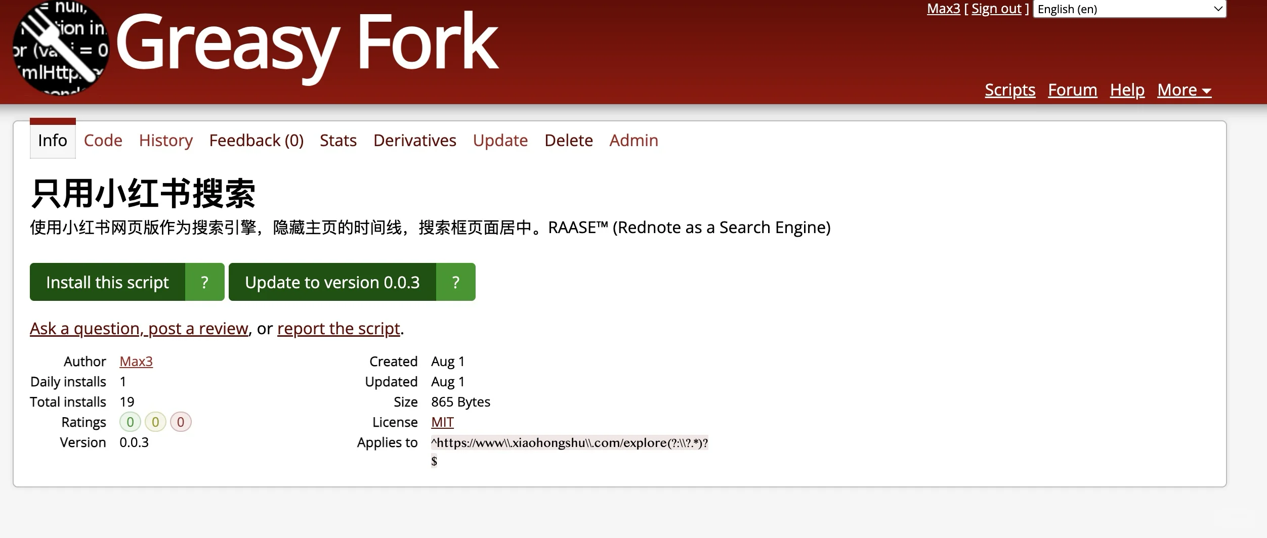Switch to the Info tab
The image size is (1267, 538).
[x=53, y=140]
